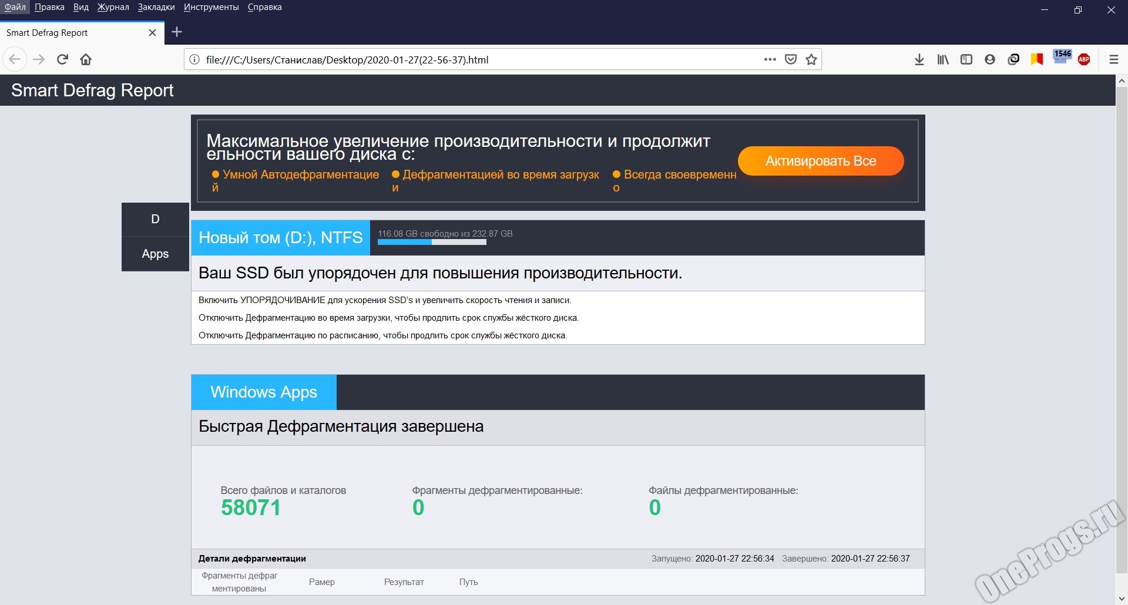Open the Adblock Plus ABP icon

point(1084,59)
